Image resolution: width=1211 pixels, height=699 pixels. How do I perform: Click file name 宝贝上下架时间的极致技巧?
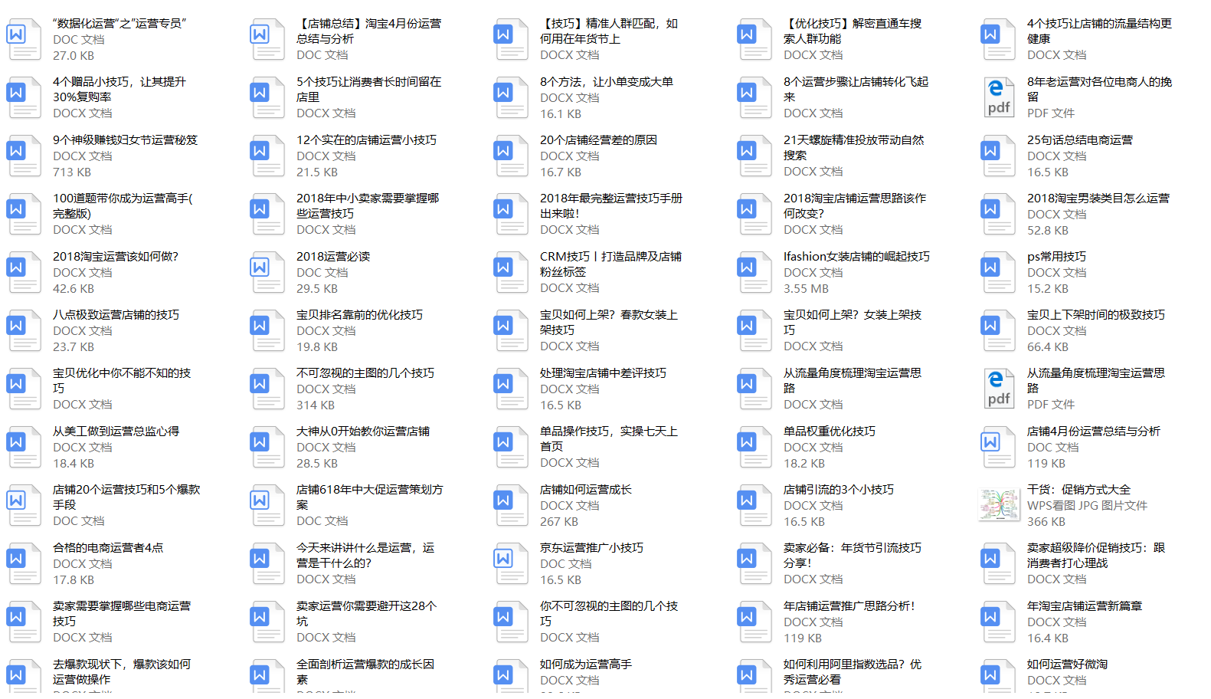pyautogui.click(x=1096, y=314)
